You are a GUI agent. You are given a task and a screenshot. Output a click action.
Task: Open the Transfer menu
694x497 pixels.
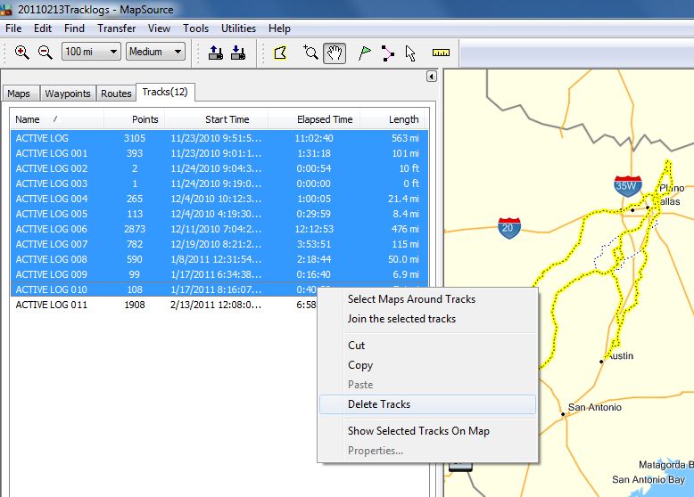tap(116, 29)
